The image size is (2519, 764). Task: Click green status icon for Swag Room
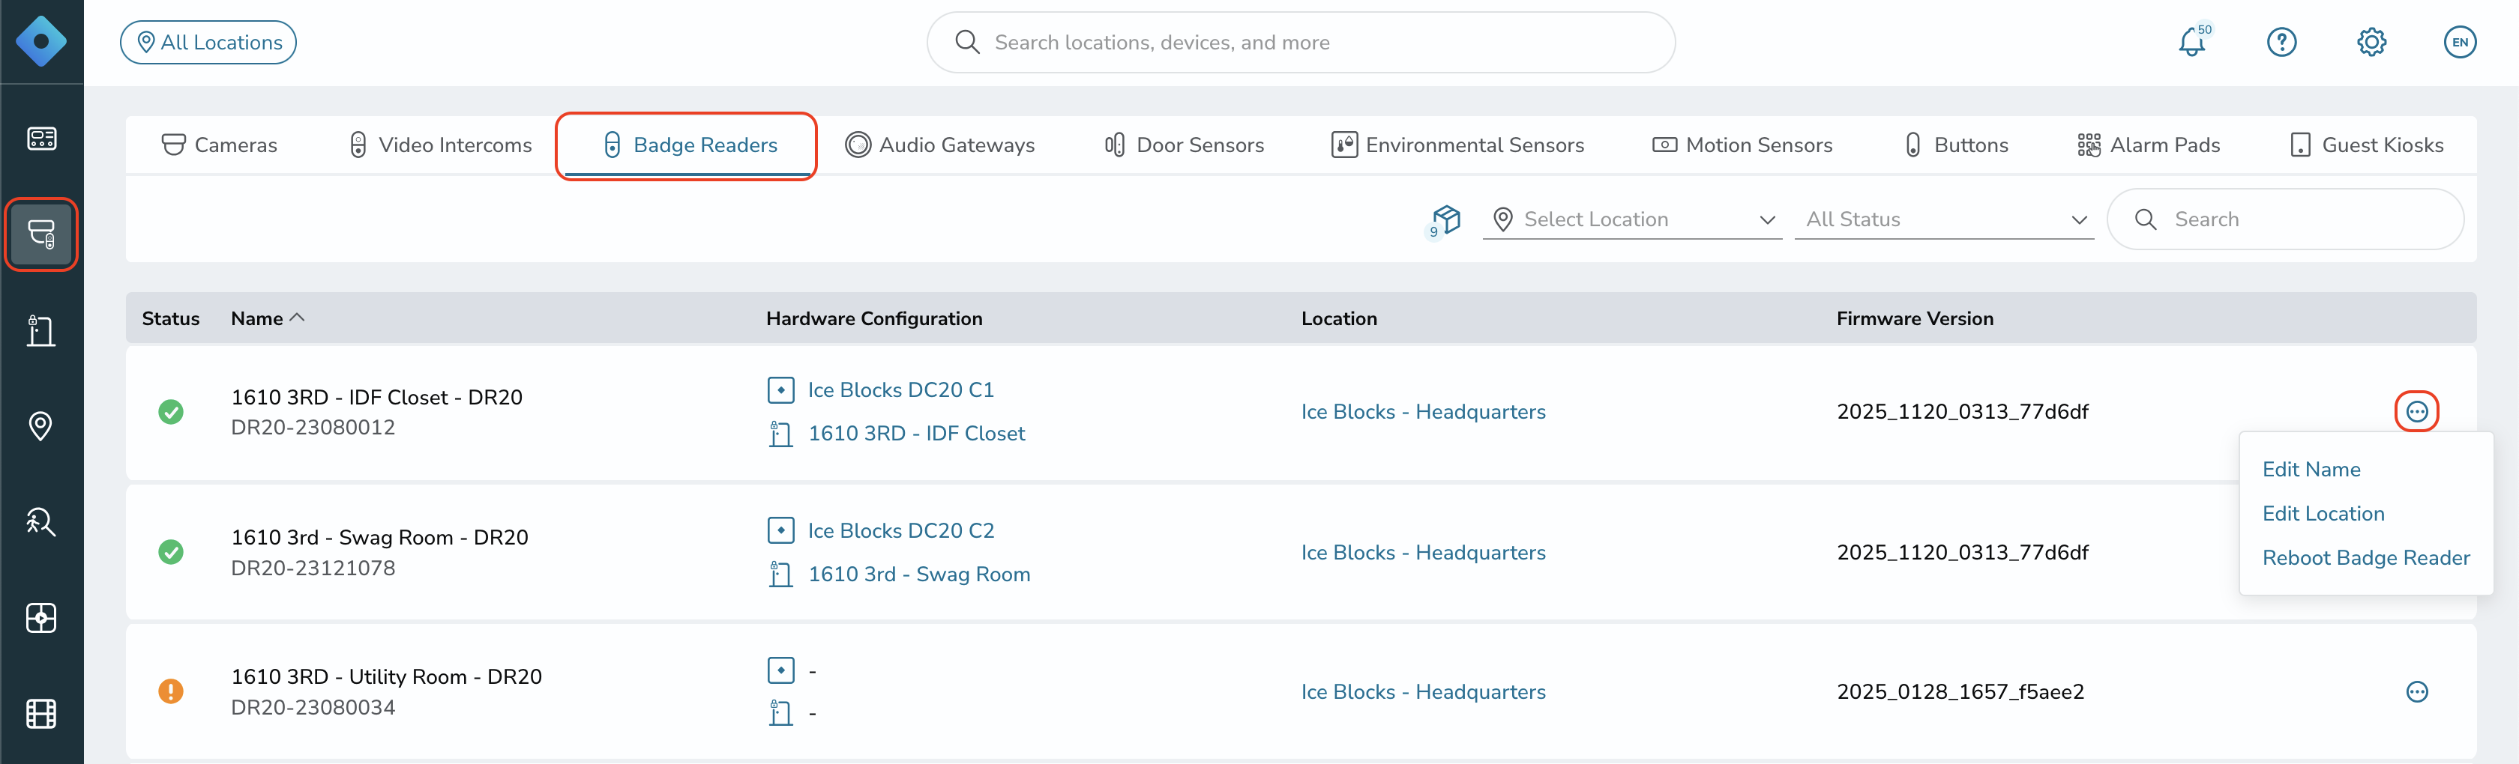[171, 552]
